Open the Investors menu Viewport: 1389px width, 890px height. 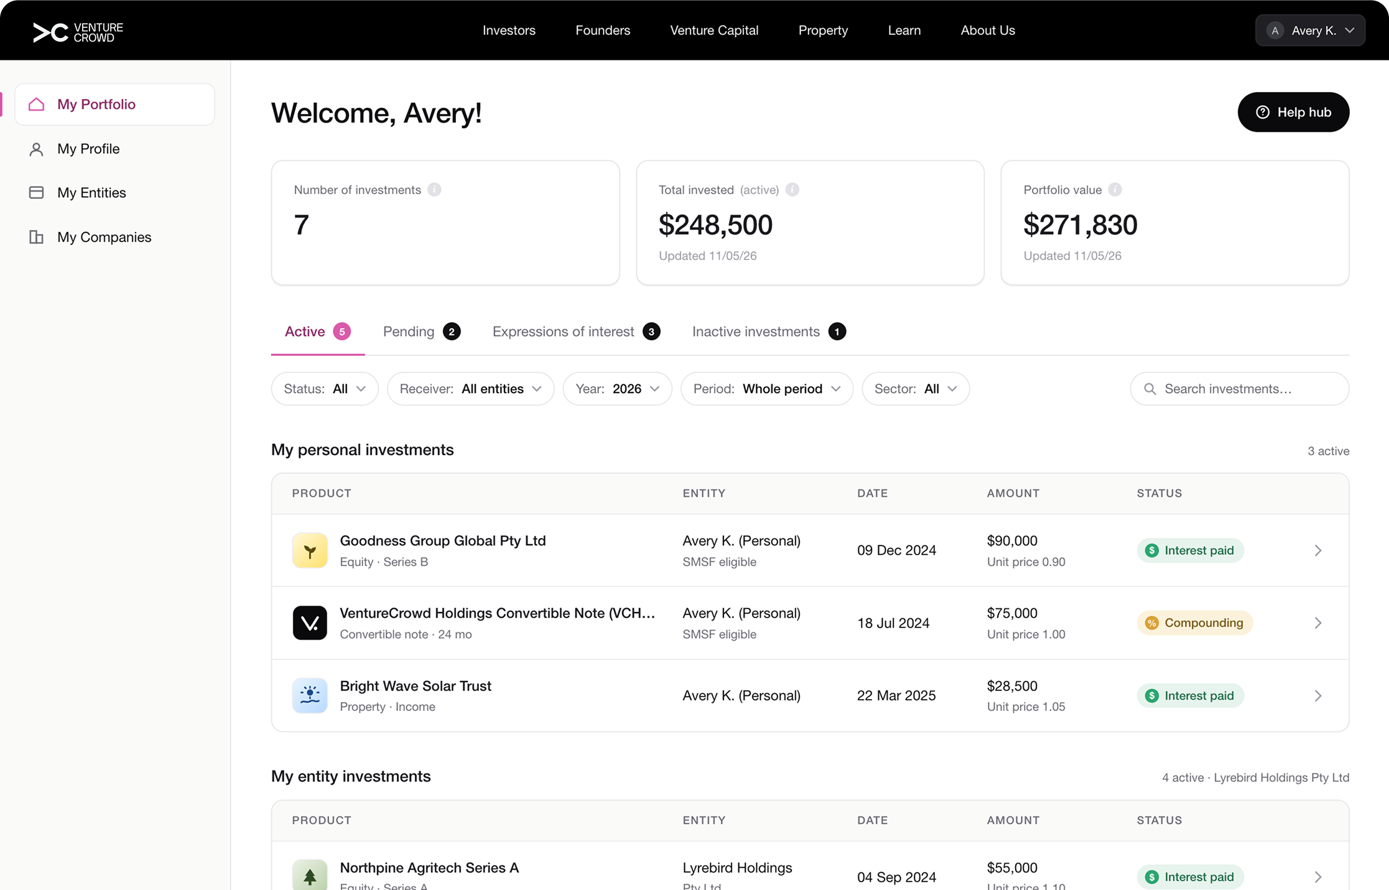pos(509,30)
